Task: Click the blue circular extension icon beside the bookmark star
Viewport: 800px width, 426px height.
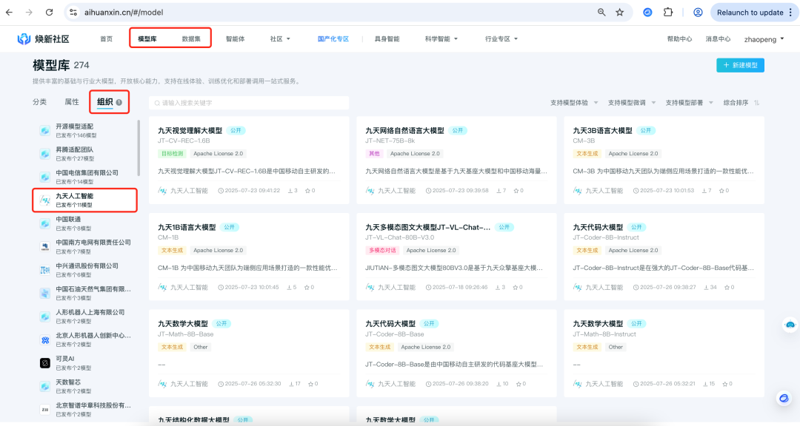Action: [x=647, y=13]
